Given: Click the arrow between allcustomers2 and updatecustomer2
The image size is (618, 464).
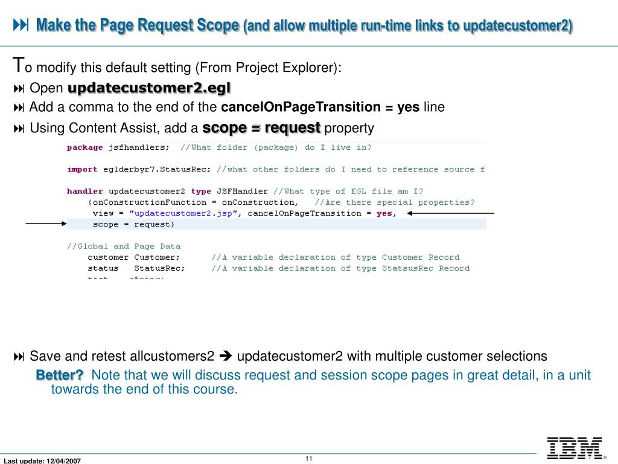Looking at the screenshot, I should [226, 356].
